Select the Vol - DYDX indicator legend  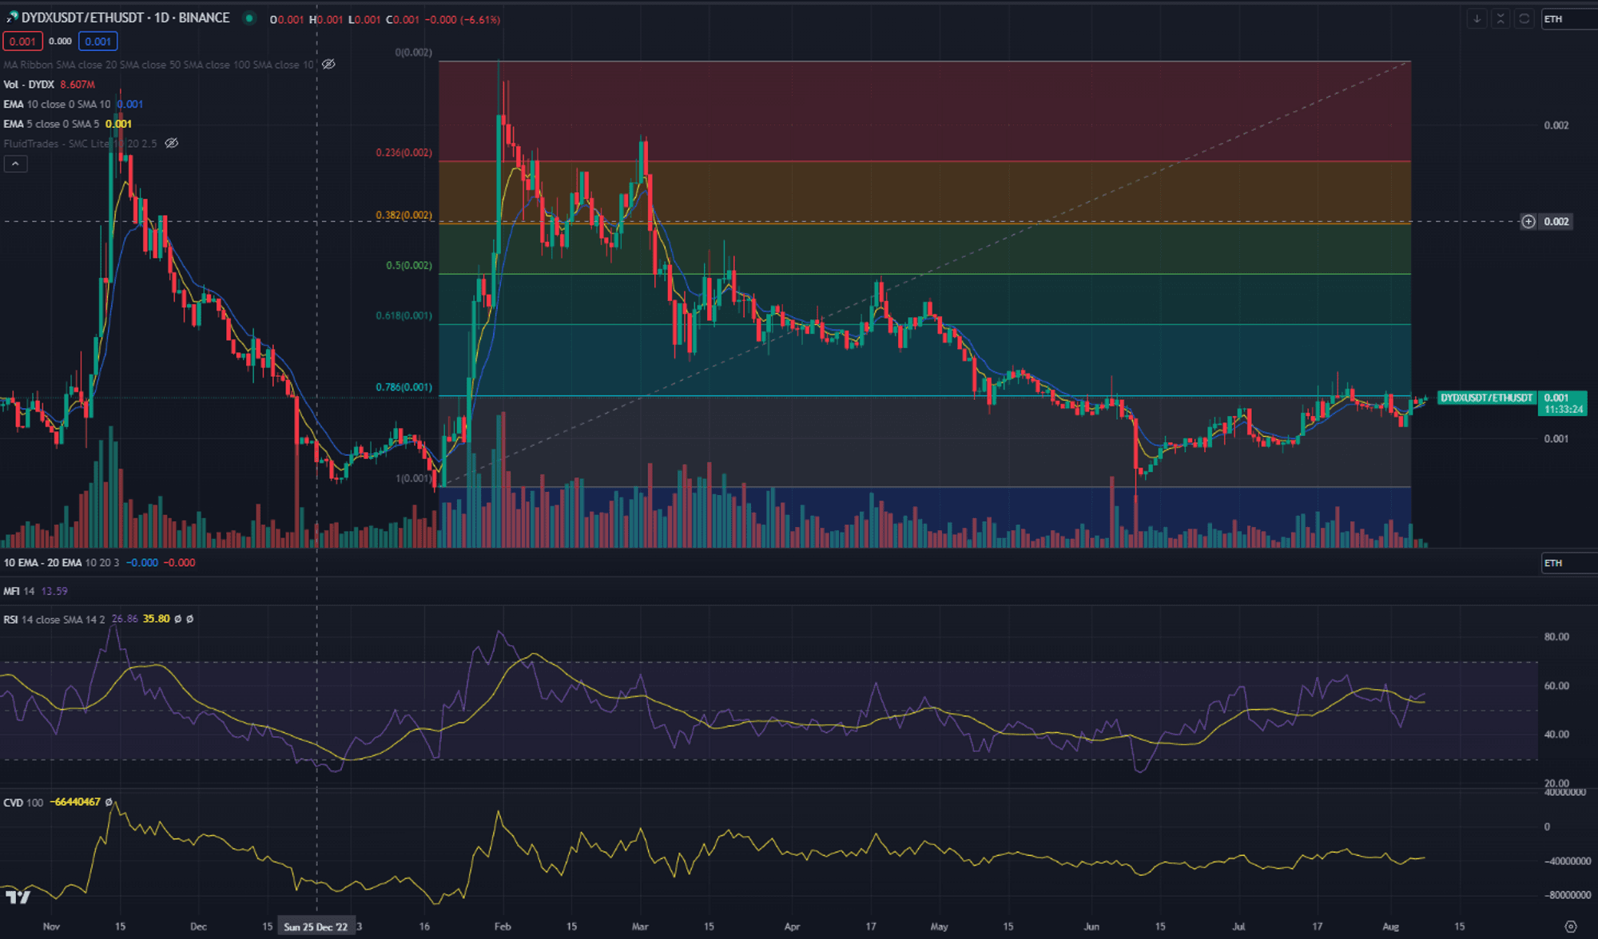29,84
